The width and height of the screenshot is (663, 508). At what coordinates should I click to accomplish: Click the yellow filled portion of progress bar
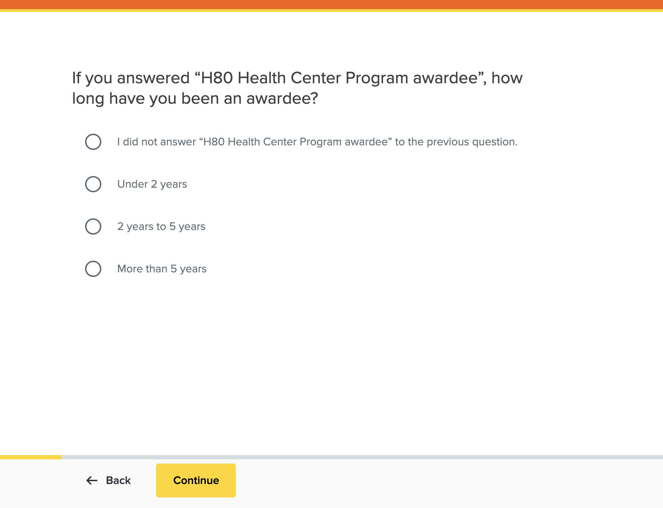coord(30,457)
